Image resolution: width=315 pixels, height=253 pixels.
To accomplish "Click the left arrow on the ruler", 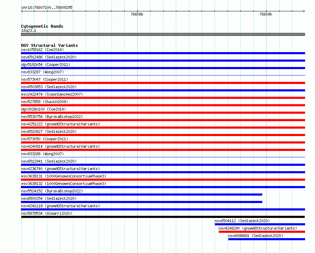I will click(x=22, y=11).
